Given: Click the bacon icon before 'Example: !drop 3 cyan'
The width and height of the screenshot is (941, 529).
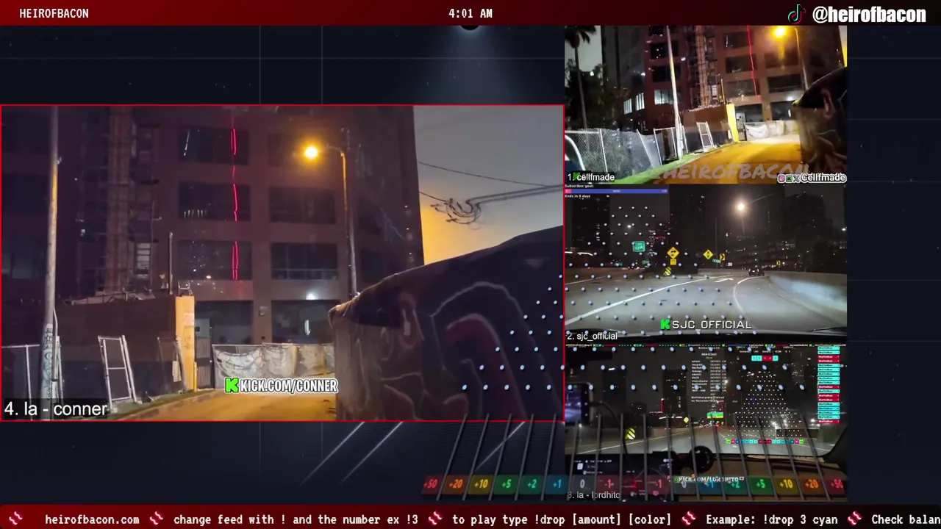Looking at the screenshot, I should pyautogui.click(x=689, y=519).
